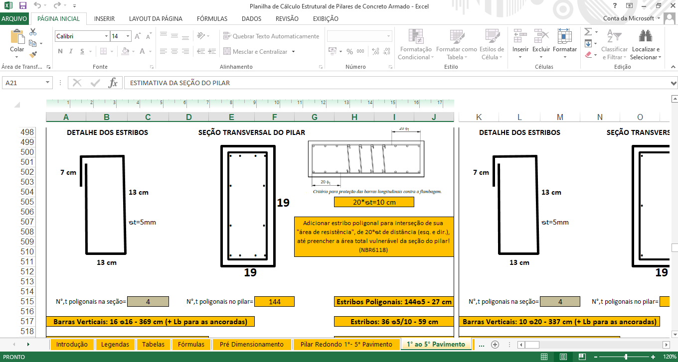Screen dimensions: 678x362
Task: Click the fx insert function icon
Action: point(113,83)
